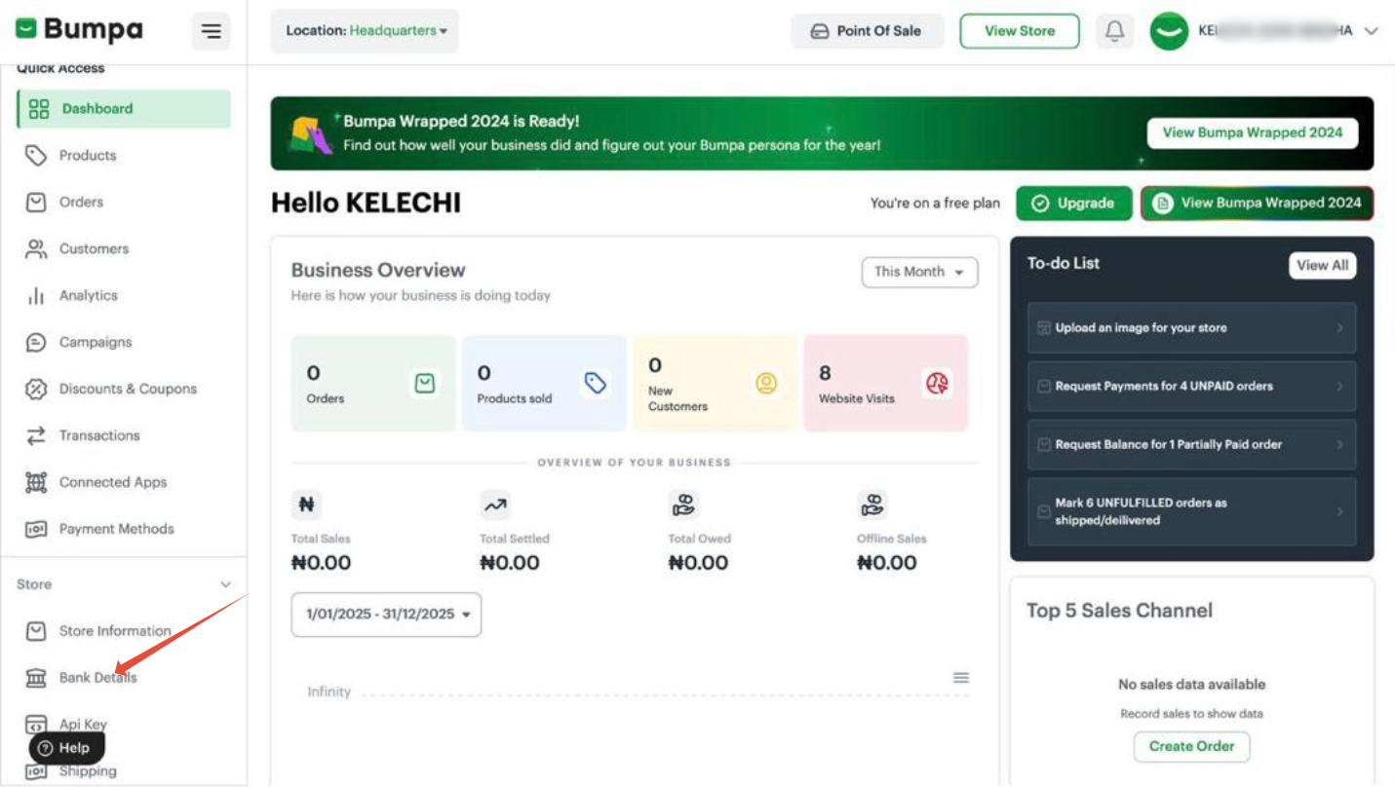Open 'Request Balance for 1 Partially Paid order'
The height and width of the screenshot is (787, 1395).
[x=1191, y=445]
